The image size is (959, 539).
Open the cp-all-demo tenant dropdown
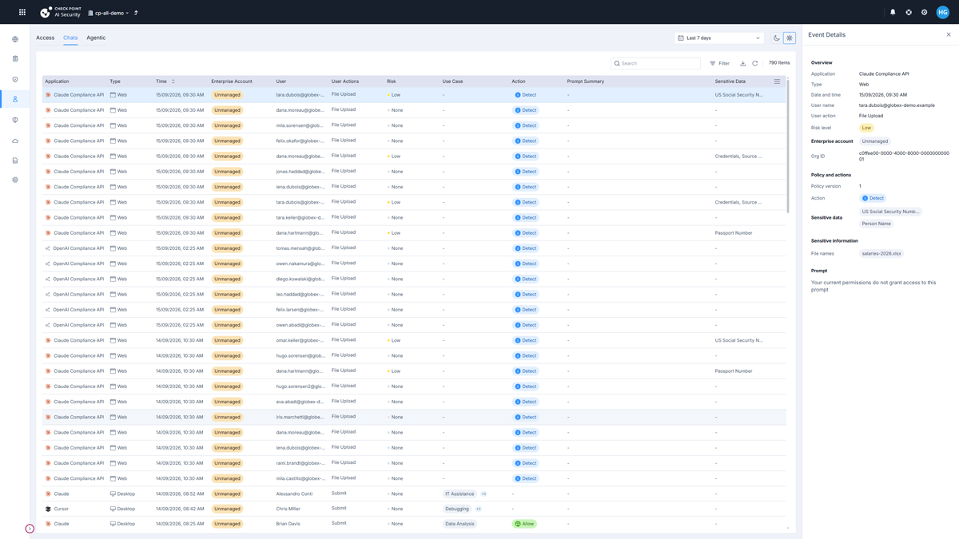coord(108,13)
